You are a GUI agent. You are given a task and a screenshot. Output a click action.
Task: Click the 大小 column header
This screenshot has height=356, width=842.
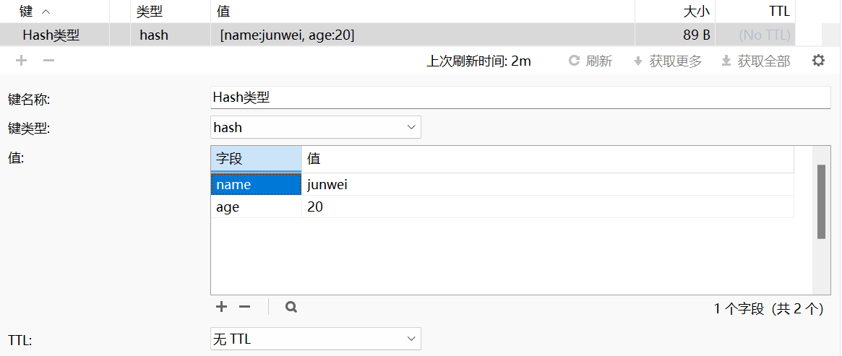point(675,12)
